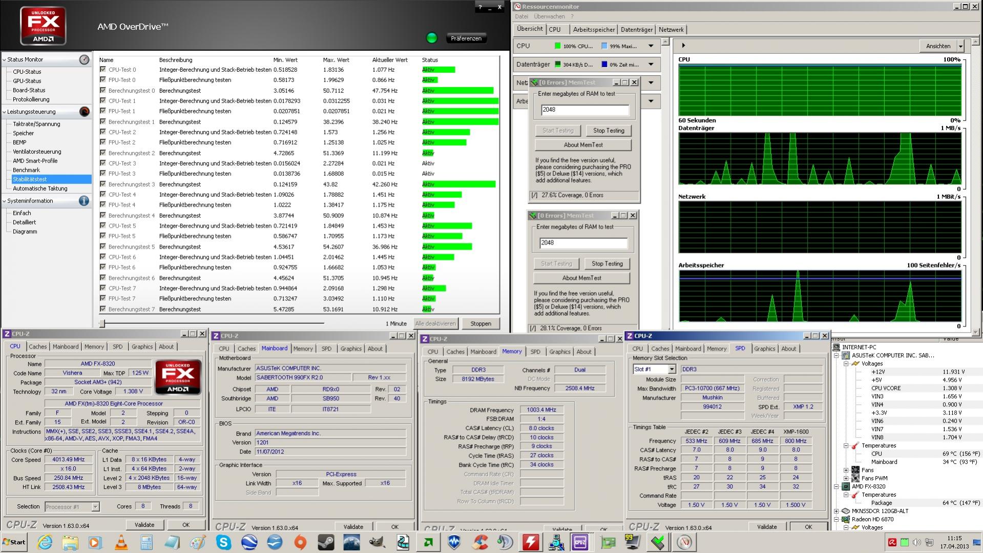Open Internet Explorer from the taskbar

(45, 542)
